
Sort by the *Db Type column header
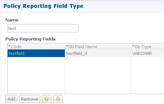pos(148,46)
